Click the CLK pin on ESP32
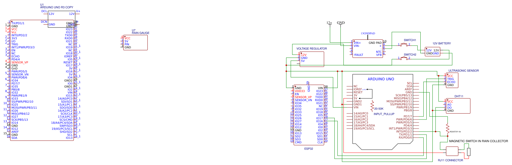The width and height of the screenshot is (512, 165). (320, 142)
